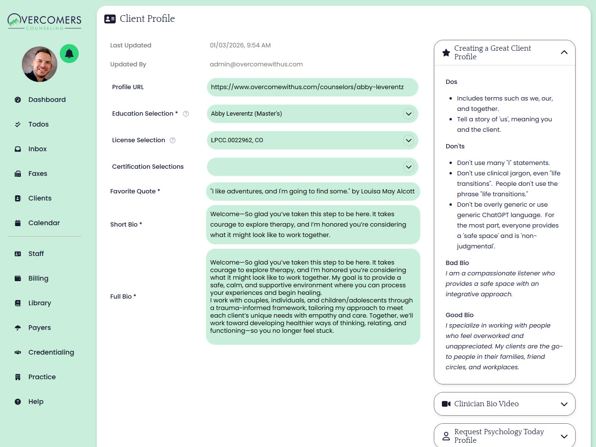Viewport: 596px width, 447px height.
Task: Click the Client Profile heading
Action: click(x=147, y=19)
